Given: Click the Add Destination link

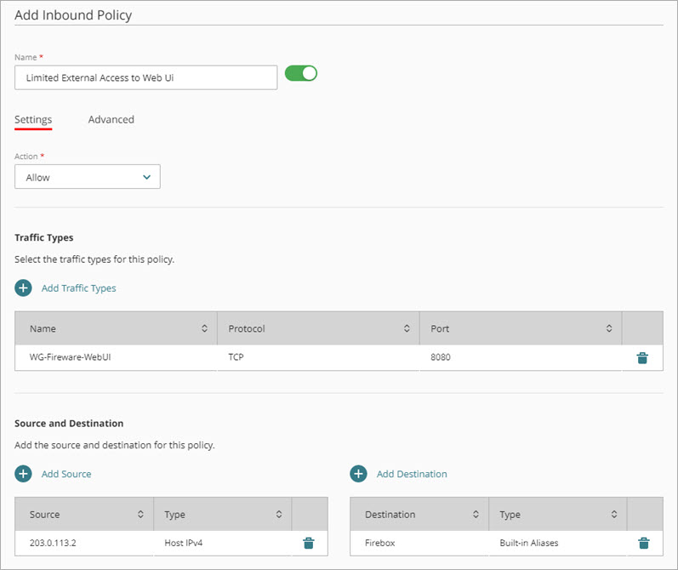Looking at the screenshot, I should coord(412,474).
